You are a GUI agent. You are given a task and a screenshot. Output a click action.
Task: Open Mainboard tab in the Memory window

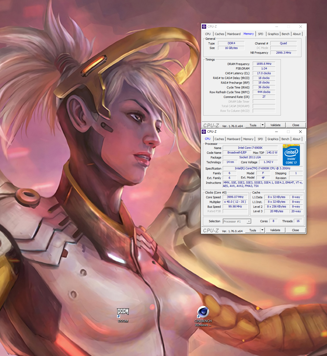(234, 34)
